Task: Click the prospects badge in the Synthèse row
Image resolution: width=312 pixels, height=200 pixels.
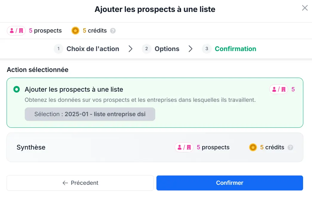Action: [x=184, y=147]
